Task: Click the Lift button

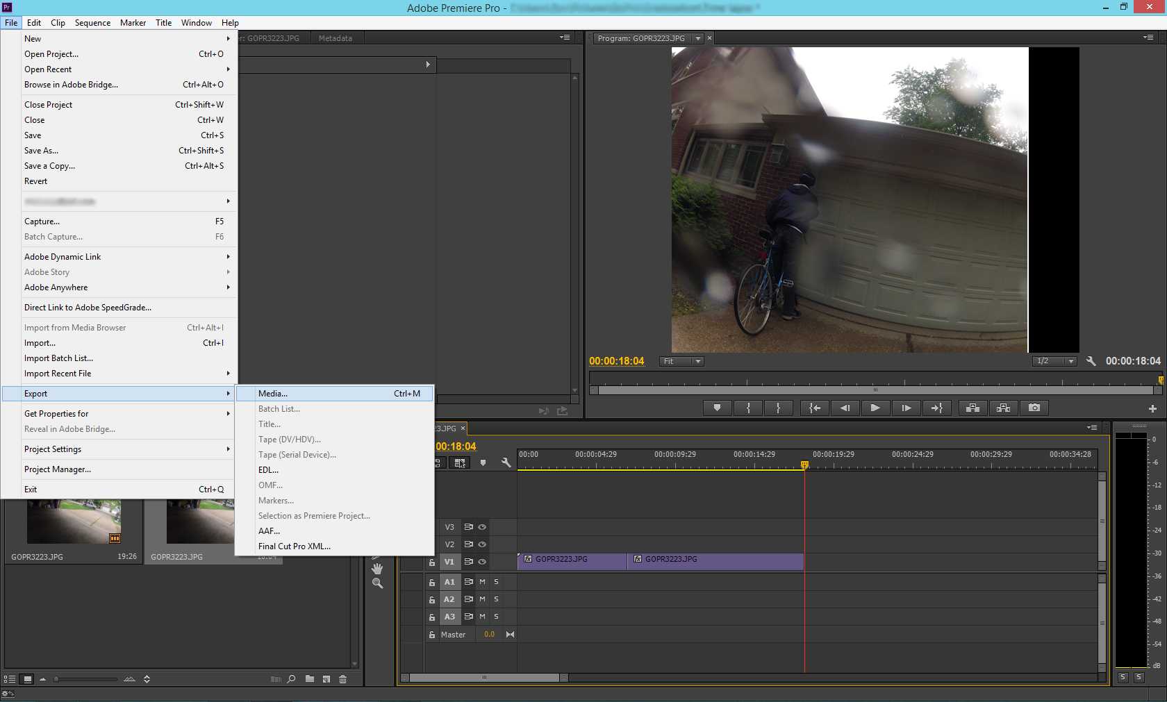Action: pos(972,408)
